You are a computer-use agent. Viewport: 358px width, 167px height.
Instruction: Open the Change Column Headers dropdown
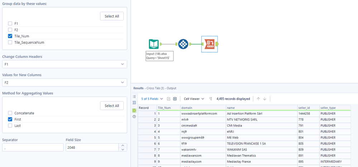tap(64, 64)
